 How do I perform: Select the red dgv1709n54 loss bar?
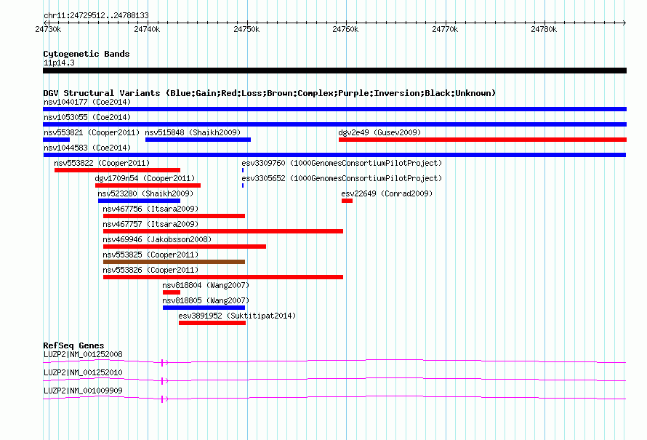148,185
